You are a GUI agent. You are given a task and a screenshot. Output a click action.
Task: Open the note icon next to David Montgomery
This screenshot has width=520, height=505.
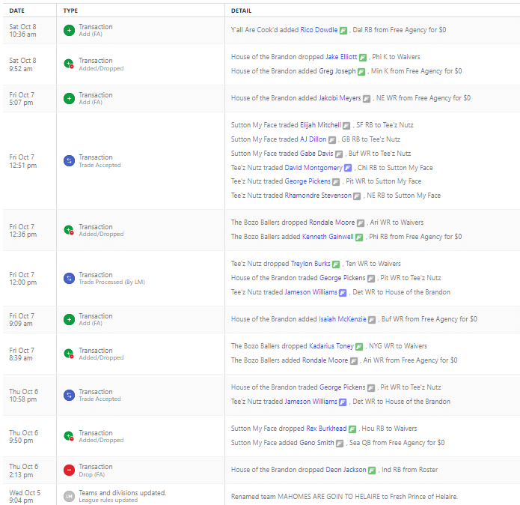(x=348, y=168)
